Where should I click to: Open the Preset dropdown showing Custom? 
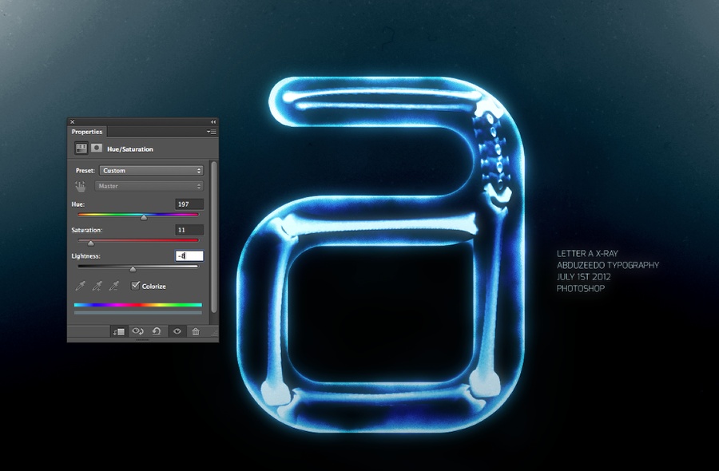[151, 171]
